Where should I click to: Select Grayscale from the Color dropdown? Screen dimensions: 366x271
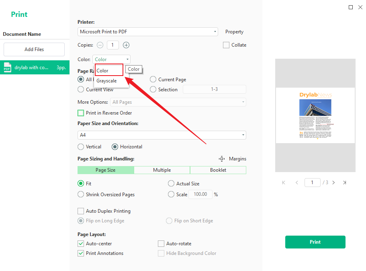[x=106, y=81]
